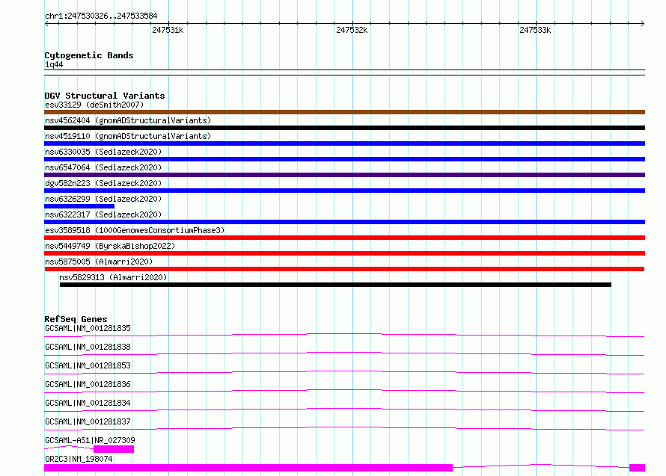Click the 247531k ruler label
666x476 pixels.
(168, 30)
